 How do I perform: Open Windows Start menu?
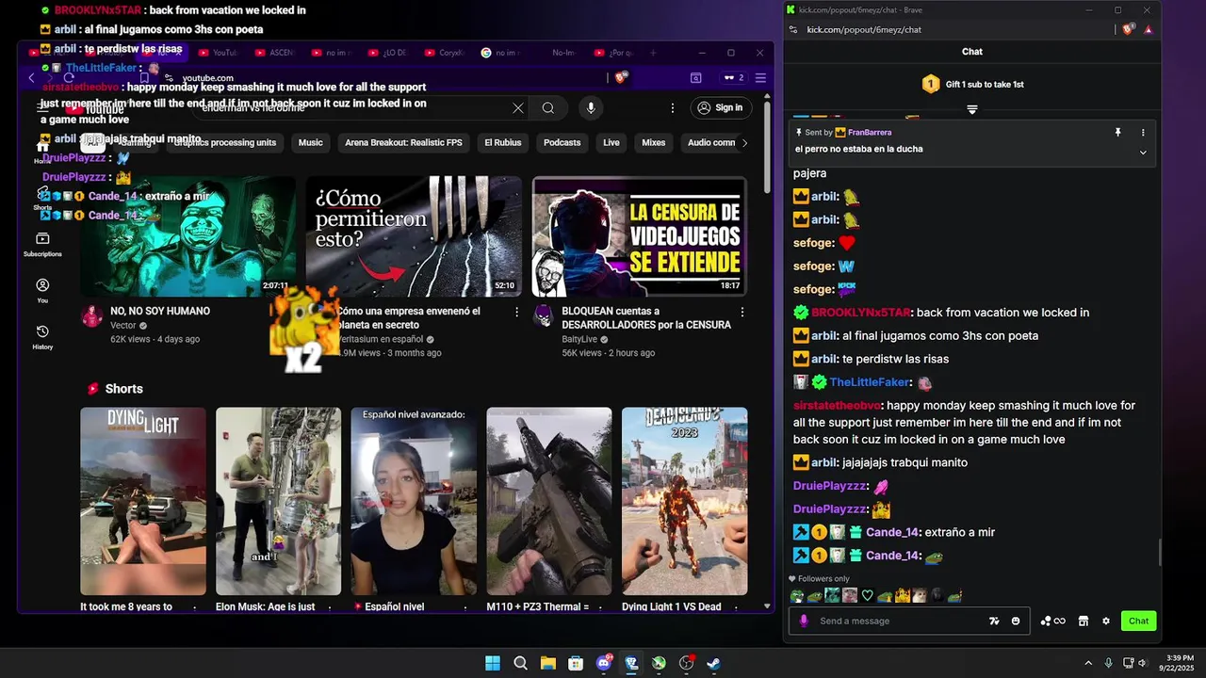tap(493, 663)
